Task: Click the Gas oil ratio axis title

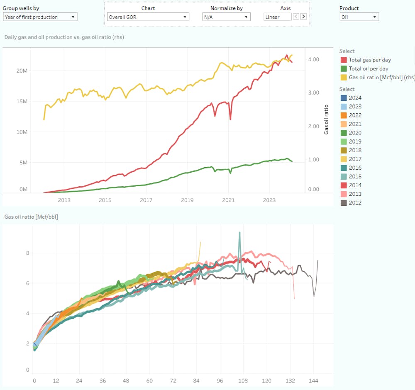Action: coord(326,119)
